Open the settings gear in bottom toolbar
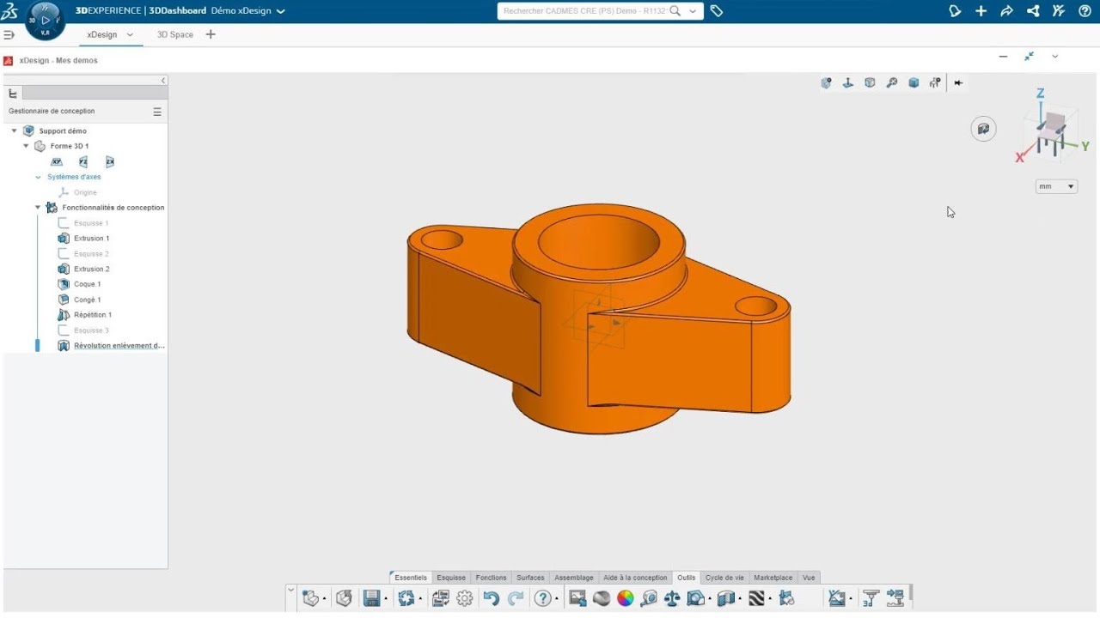The image size is (1100, 618). tap(465, 598)
